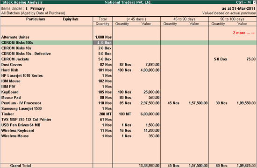Select the Dust Covers item
The image size is (257, 168).
pyautogui.click(x=12, y=65)
